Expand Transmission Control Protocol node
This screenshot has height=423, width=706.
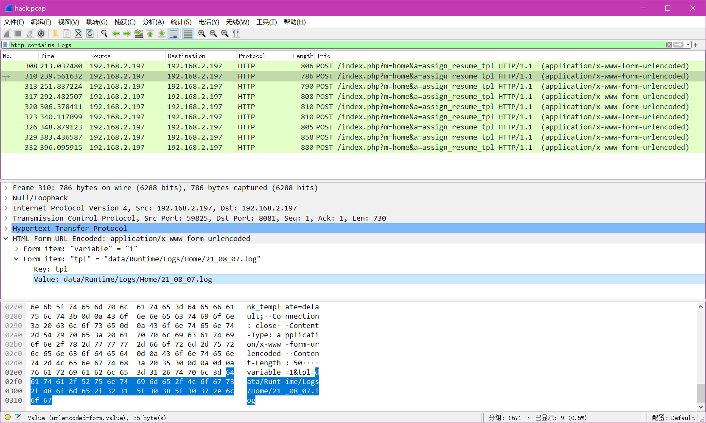[x=6, y=218]
